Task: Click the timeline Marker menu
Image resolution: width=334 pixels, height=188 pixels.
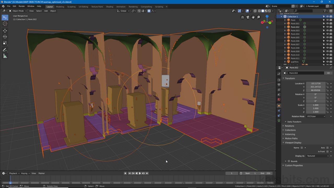Action: tap(41, 173)
